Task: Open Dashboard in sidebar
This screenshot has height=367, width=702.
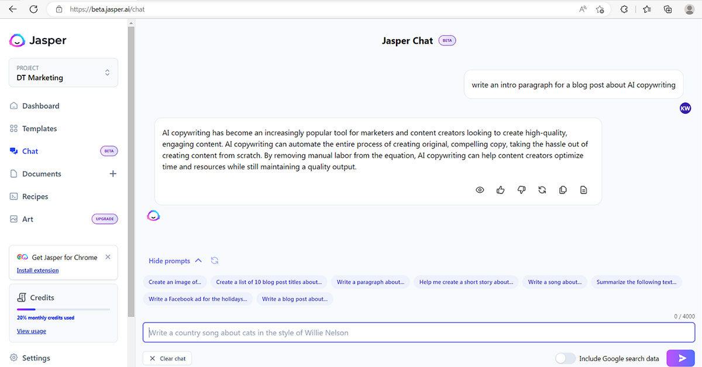Action: point(35,106)
